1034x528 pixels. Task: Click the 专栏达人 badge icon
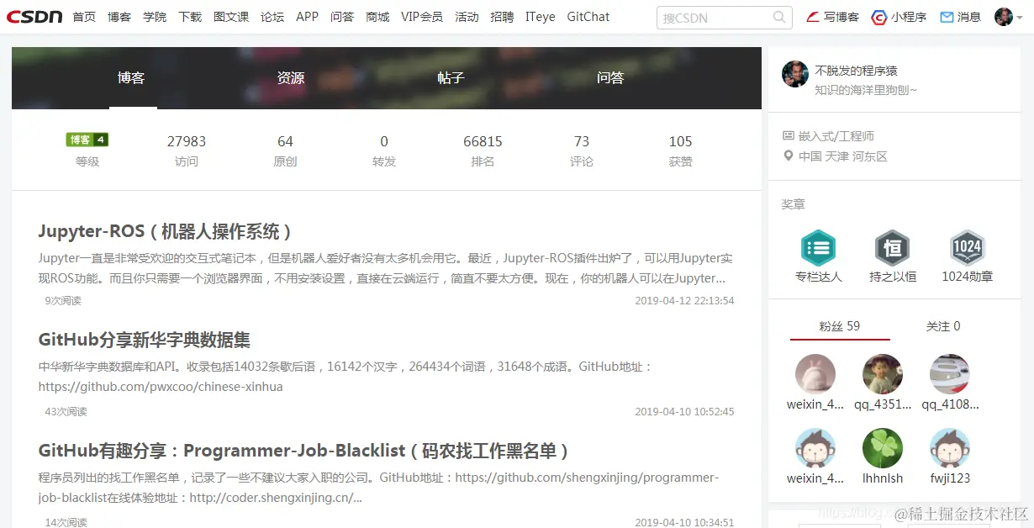[x=818, y=248]
